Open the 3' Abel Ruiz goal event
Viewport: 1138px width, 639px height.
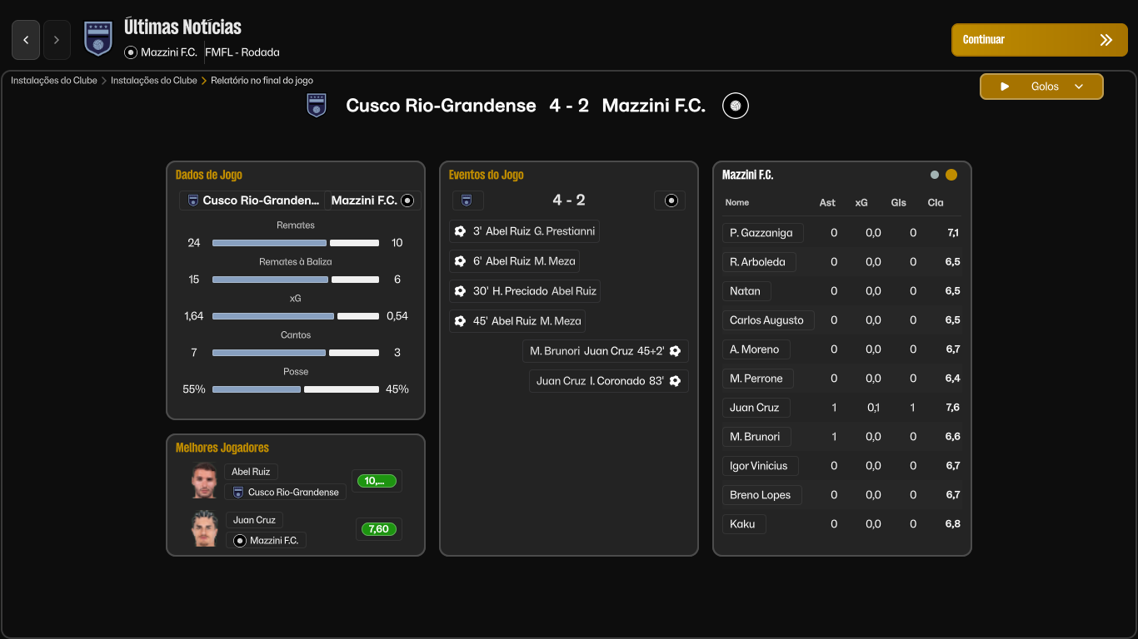point(524,231)
